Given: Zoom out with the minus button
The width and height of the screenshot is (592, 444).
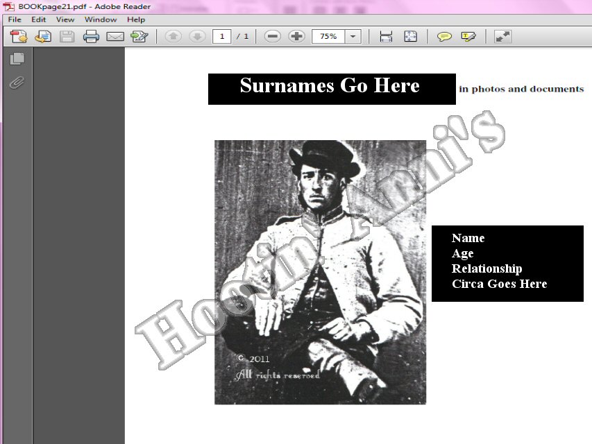Looking at the screenshot, I should pos(272,36).
